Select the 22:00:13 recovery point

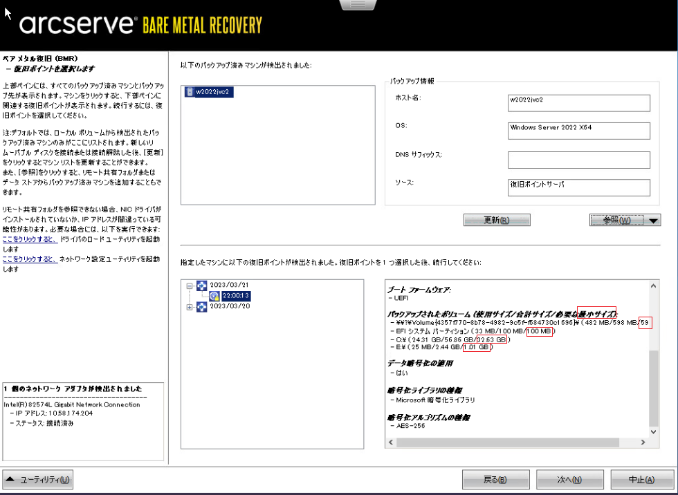coord(236,296)
